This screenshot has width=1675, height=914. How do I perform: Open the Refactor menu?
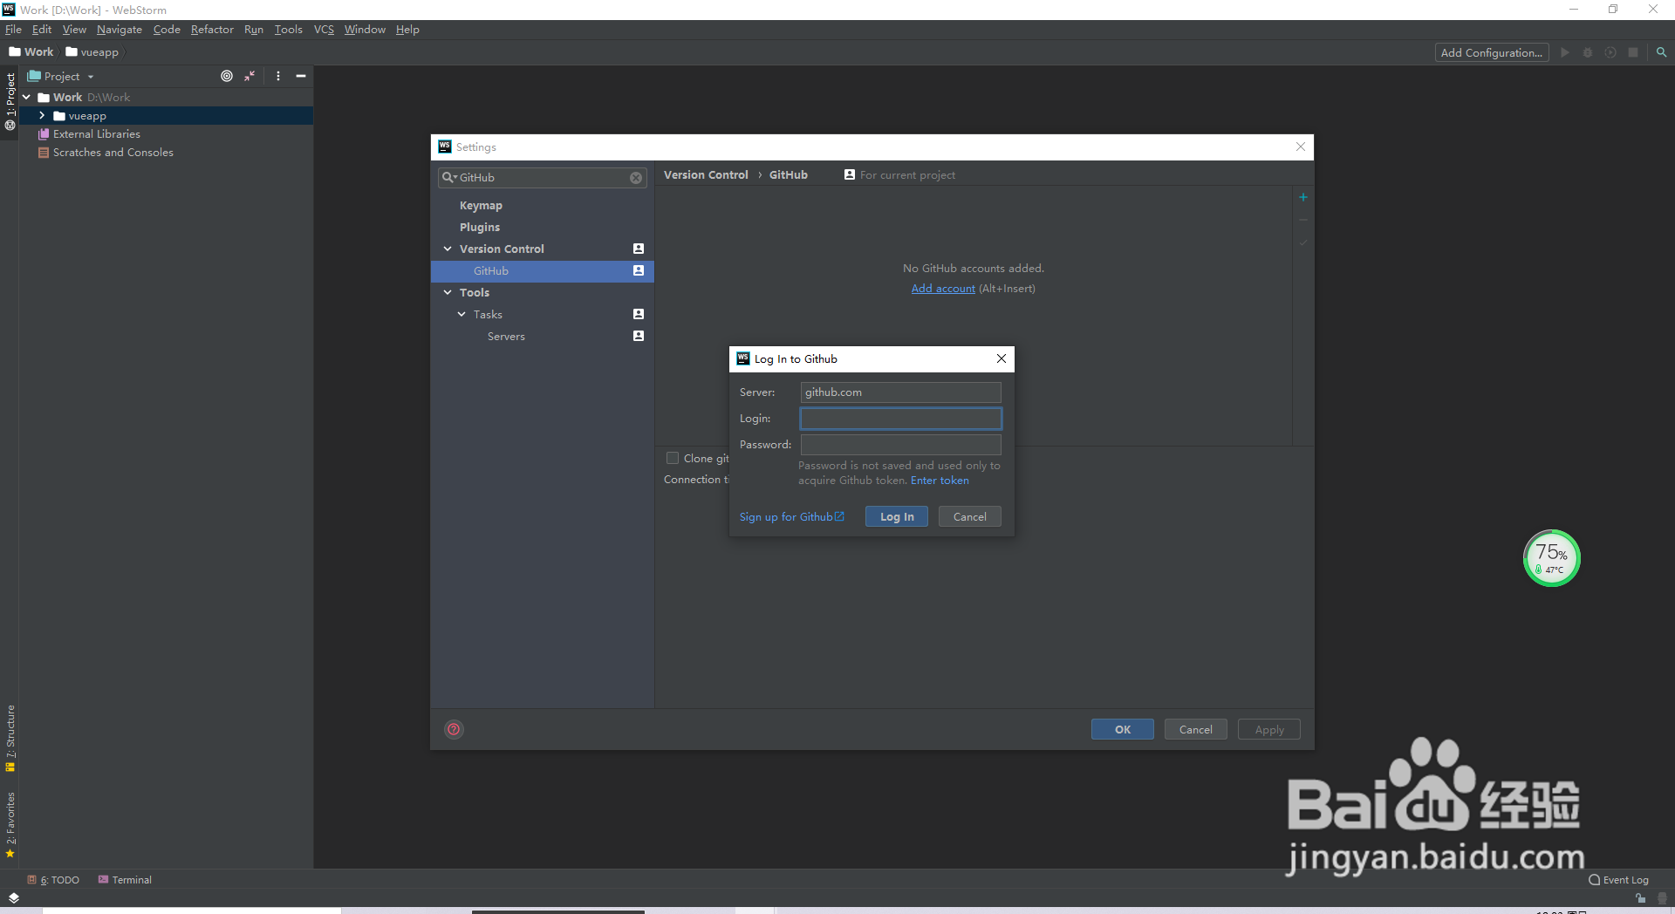tap(212, 29)
